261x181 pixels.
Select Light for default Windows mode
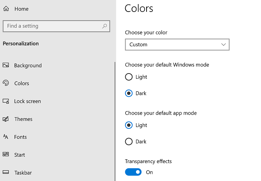pos(129,77)
